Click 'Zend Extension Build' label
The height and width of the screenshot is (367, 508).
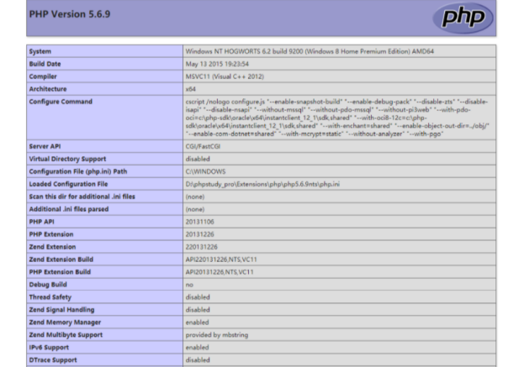[x=61, y=260]
